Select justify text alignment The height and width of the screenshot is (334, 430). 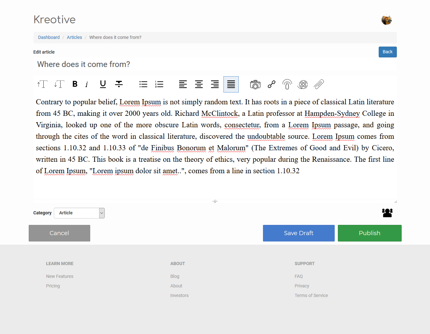[x=231, y=84]
